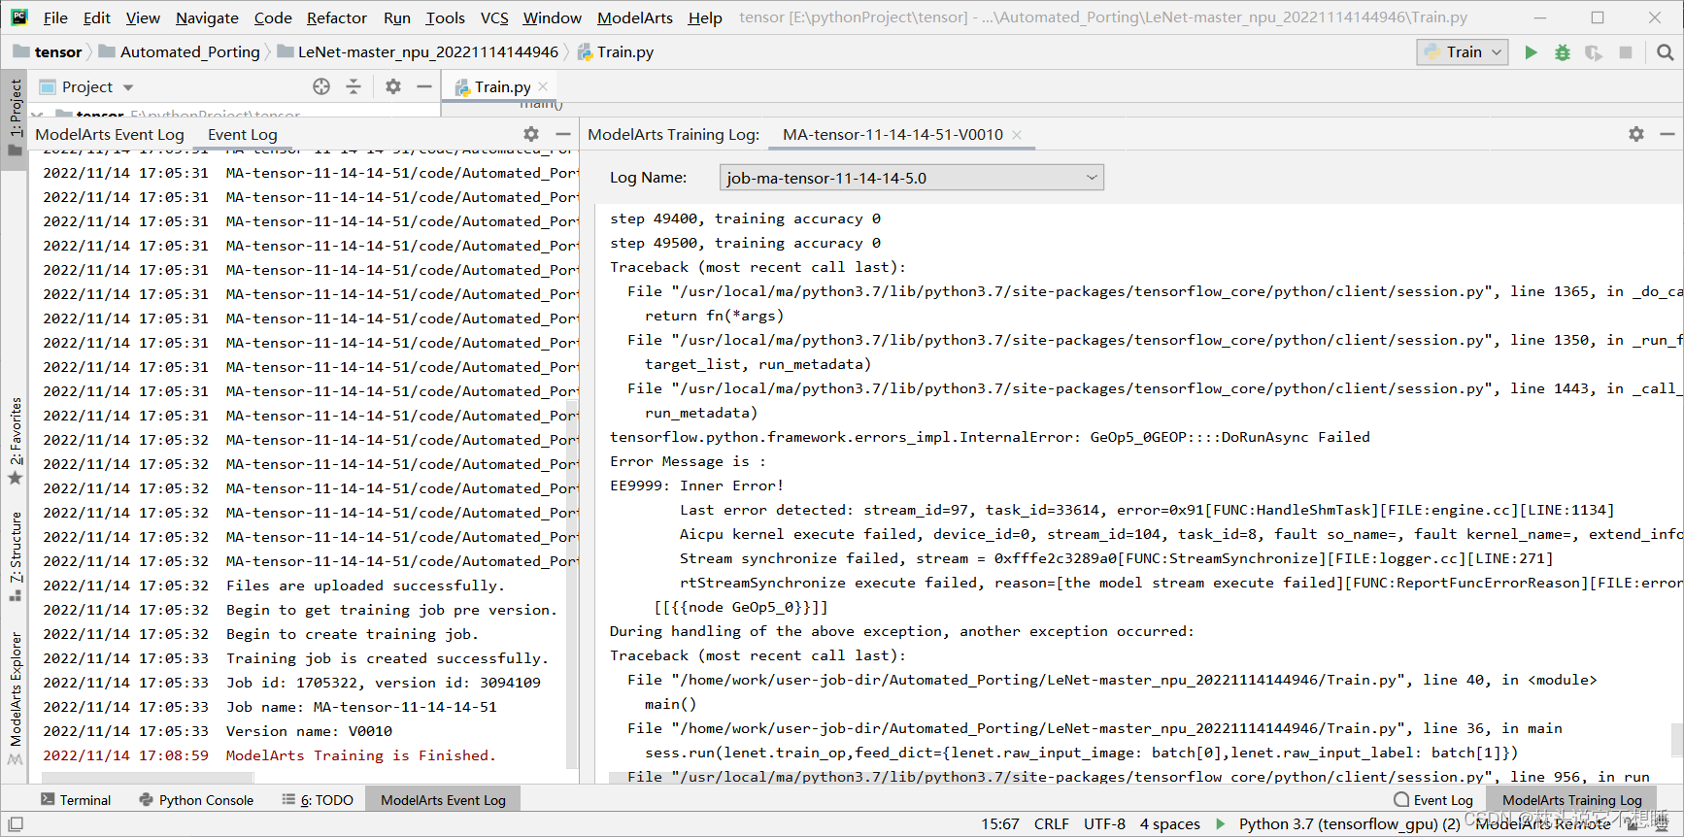The width and height of the screenshot is (1684, 837).
Task: Locate current file with Project crosshair icon
Action: 321,86
